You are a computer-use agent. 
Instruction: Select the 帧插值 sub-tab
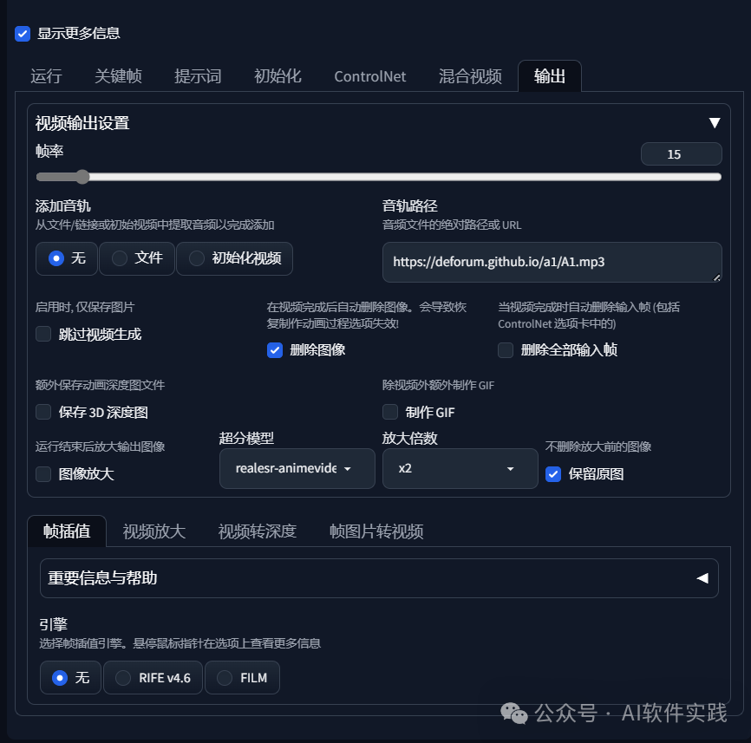67,531
